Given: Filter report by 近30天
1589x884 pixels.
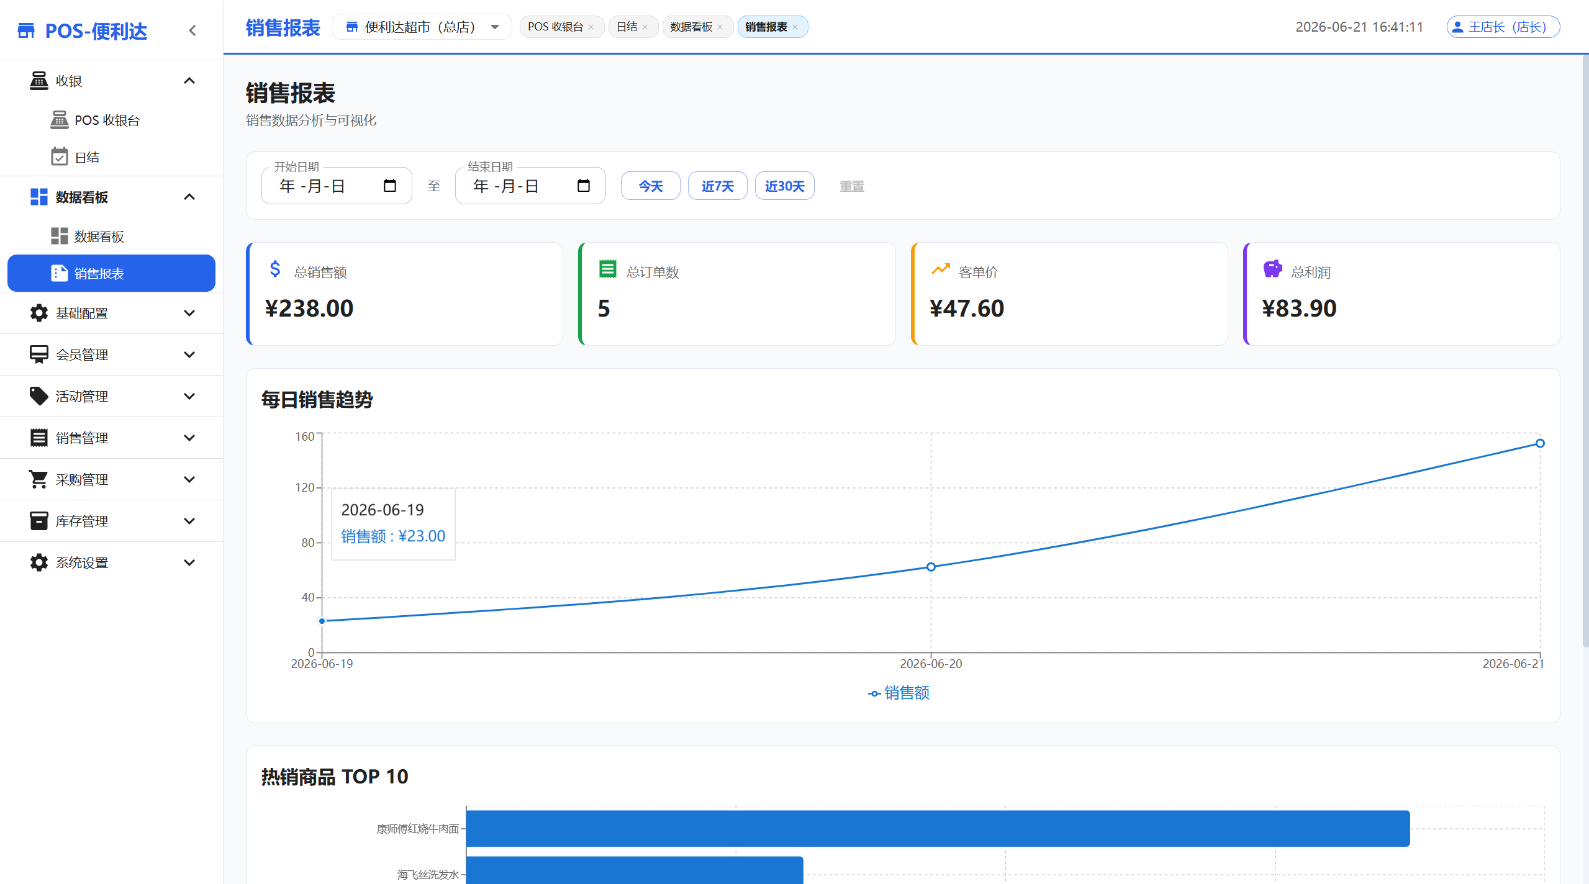Looking at the screenshot, I should point(784,186).
